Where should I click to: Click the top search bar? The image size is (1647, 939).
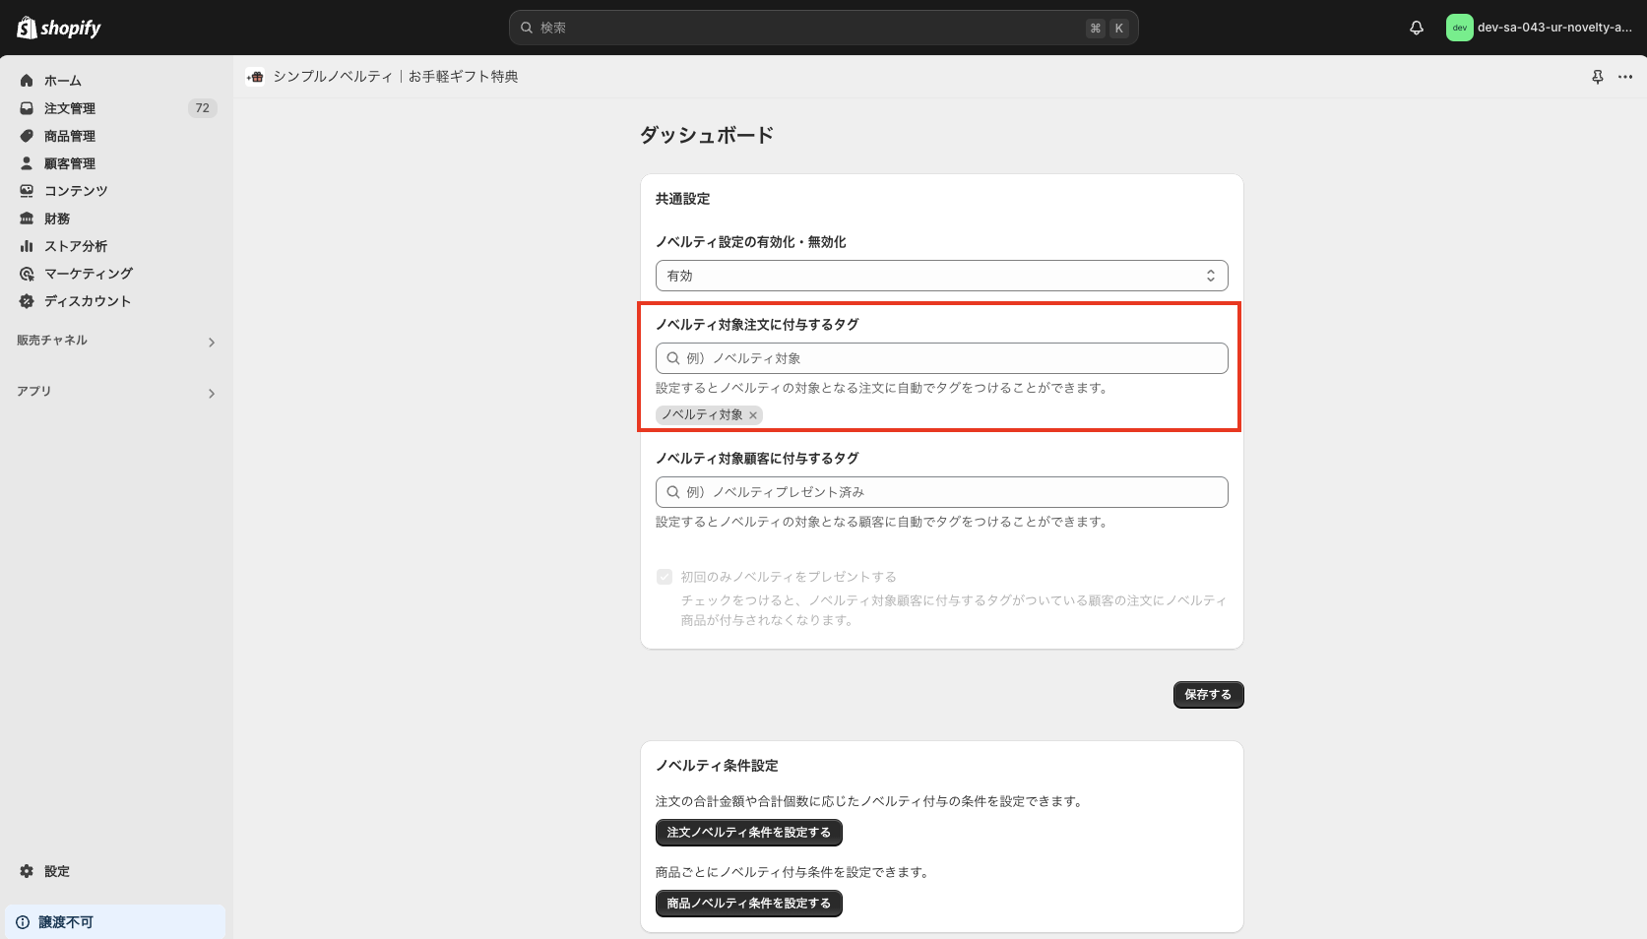point(823,28)
